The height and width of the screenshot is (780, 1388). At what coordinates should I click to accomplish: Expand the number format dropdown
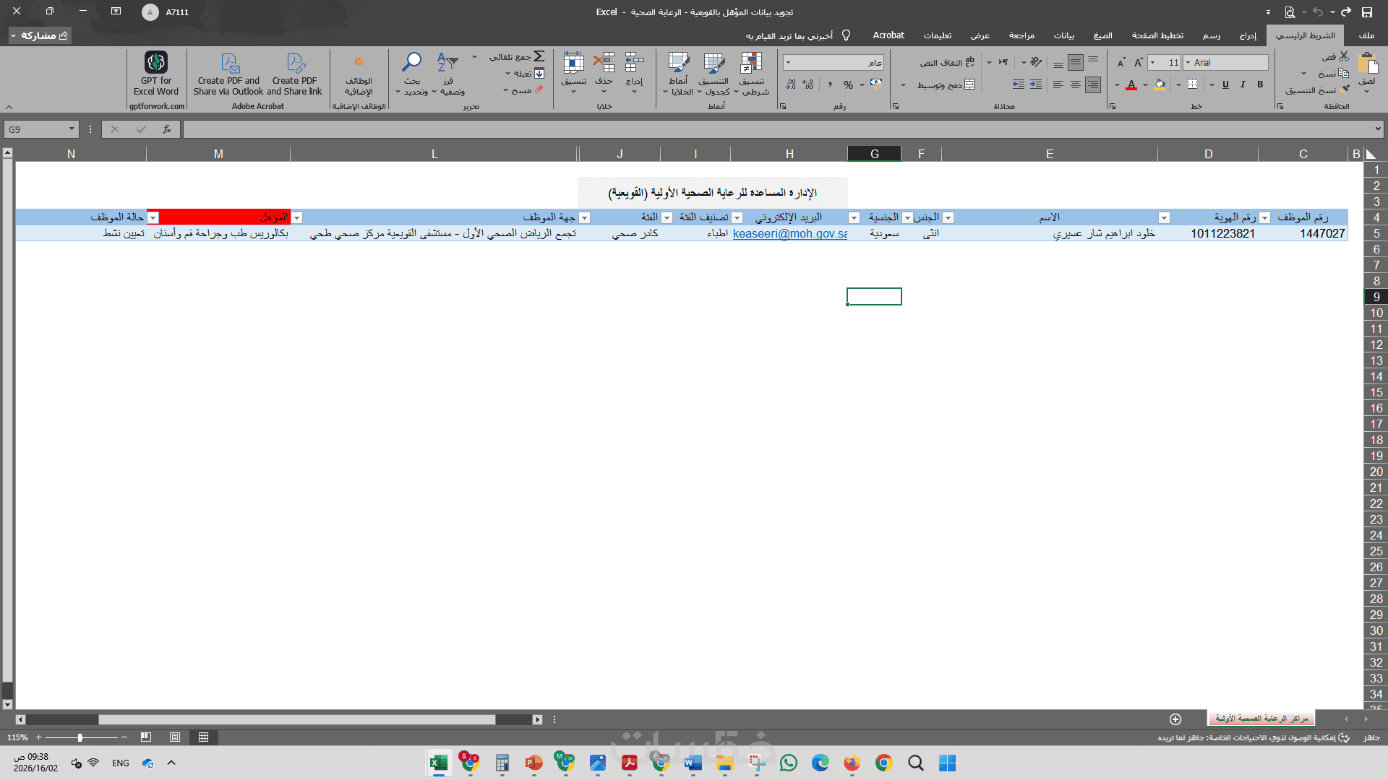[788, 63]
